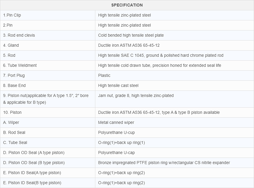Select the "3. Rod end clevis" cell
This screenshot has width=254, height=188.
(19, 35)
